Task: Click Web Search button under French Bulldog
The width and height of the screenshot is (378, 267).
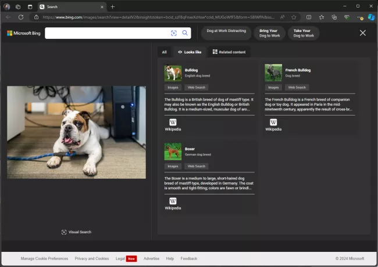Action: (x=297, y=88)
